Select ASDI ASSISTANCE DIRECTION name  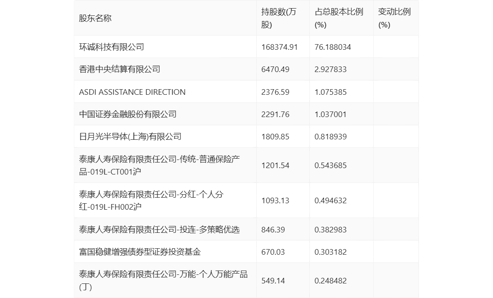132,92
